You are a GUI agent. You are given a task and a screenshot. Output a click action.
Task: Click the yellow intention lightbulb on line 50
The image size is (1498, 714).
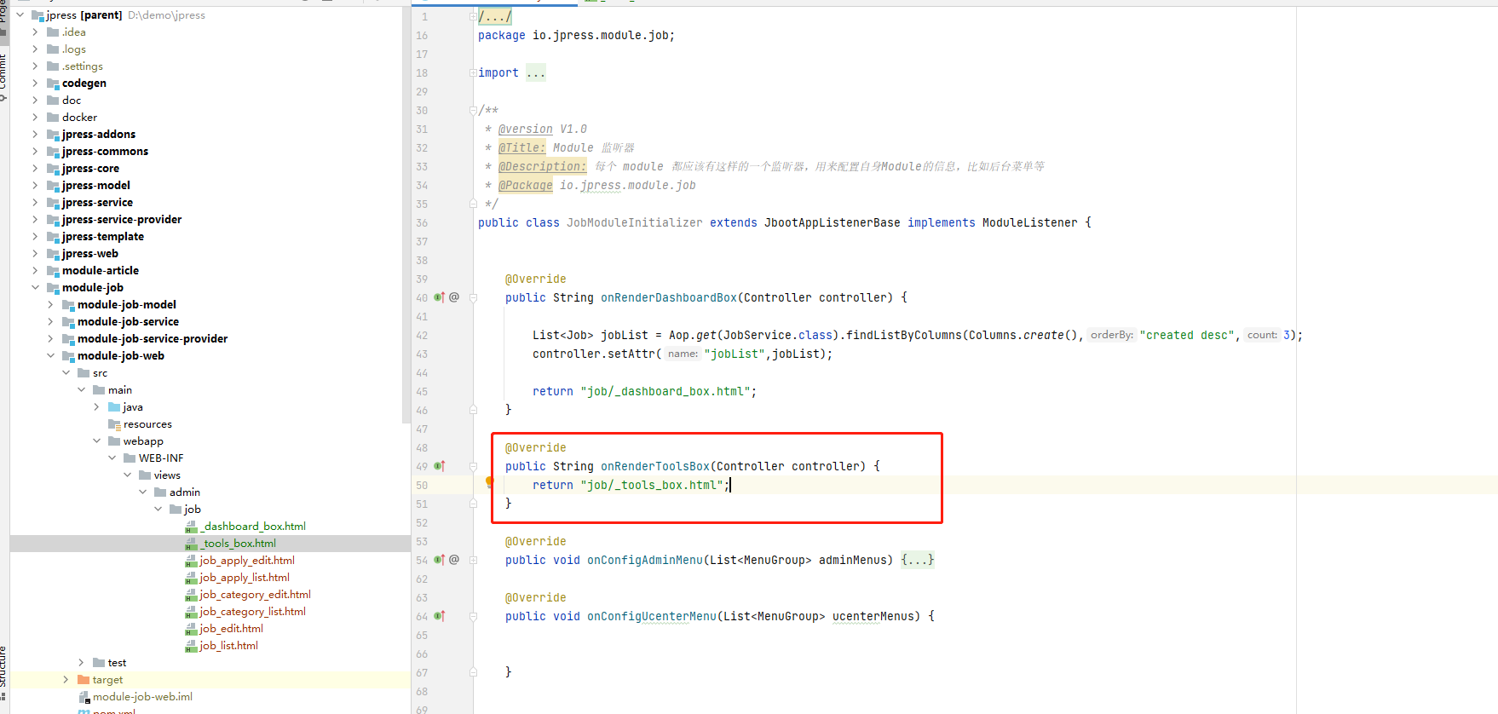[489, 482]
